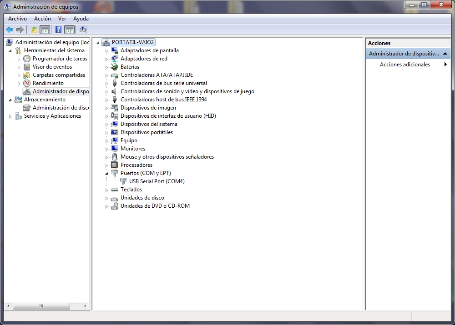The height and width of the screenshot is (325, 455).
Task: Open the Ayuda menu
Action: [x=81, y=19]
